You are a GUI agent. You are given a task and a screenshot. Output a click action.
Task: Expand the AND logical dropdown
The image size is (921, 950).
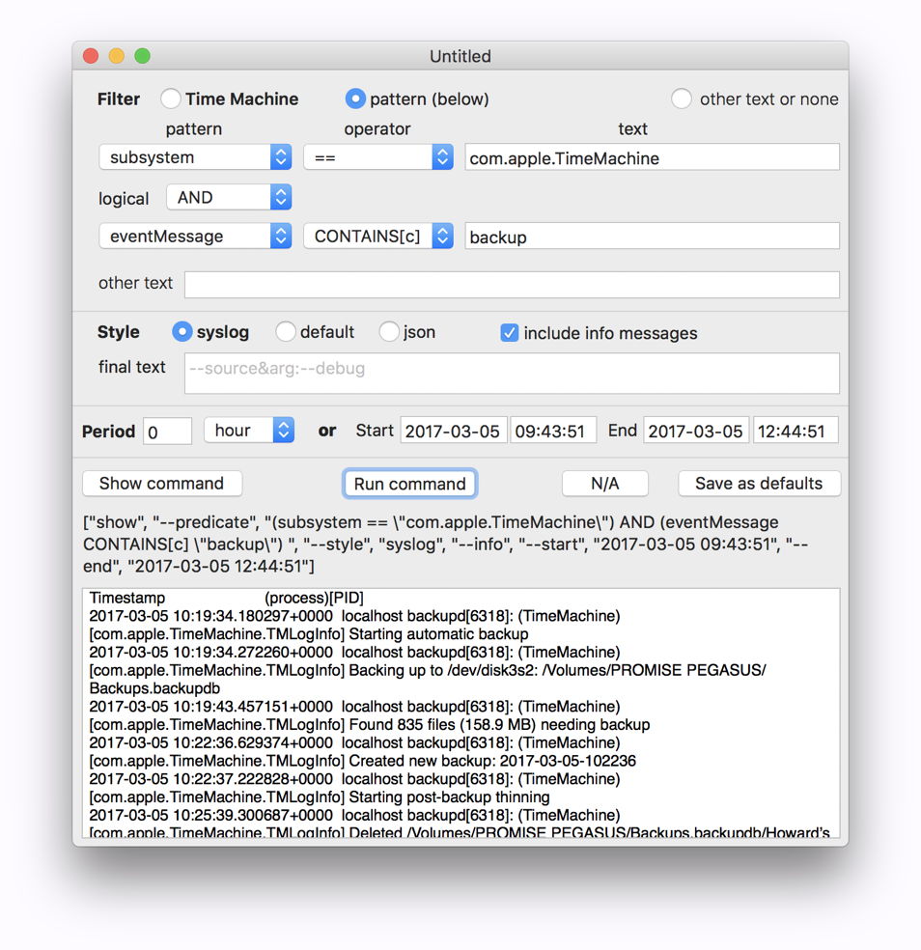(228, 197)
